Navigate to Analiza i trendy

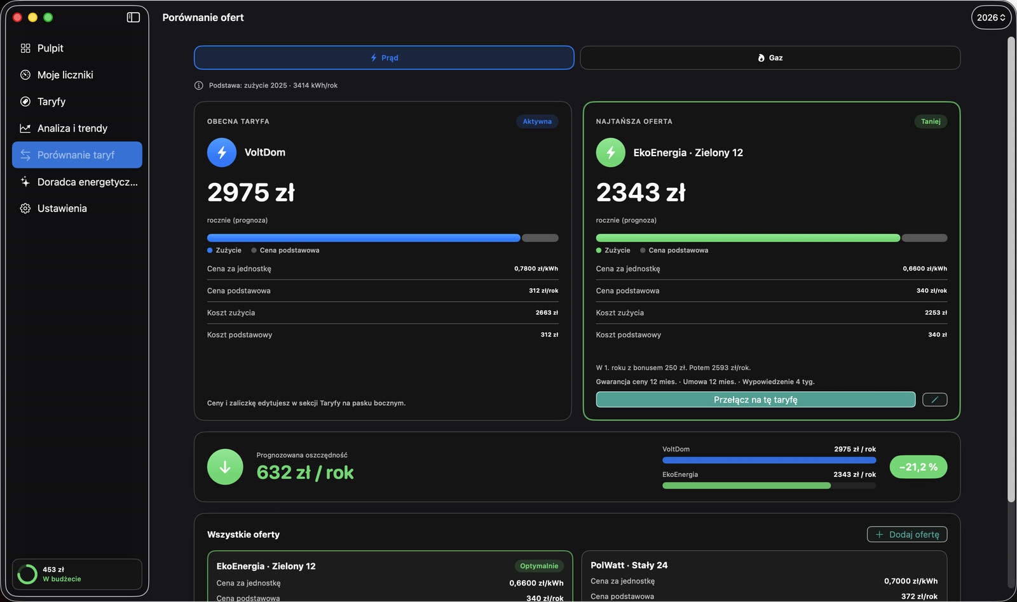click(x=77, y=128)
